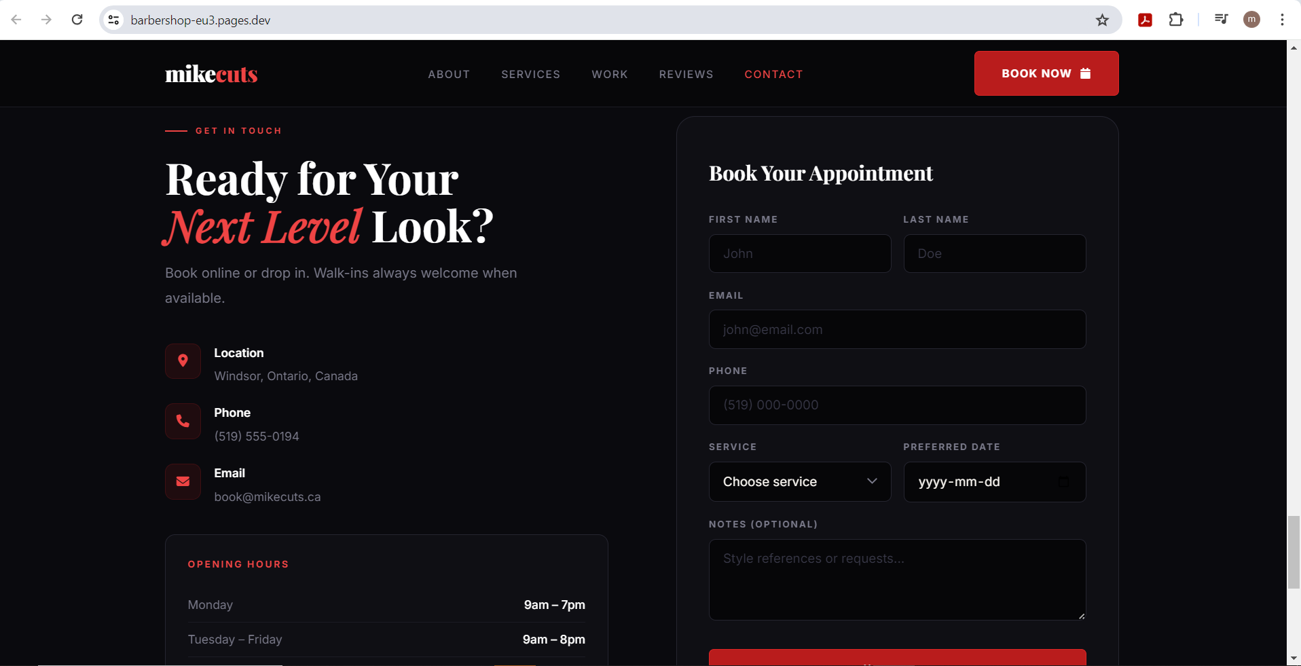Click the Phone handset icon
The width and height of the screenshot is (1301, 666).
[x=183, y=421]
